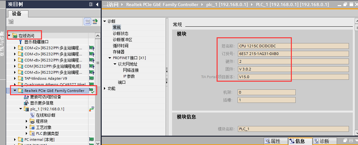Open 在线和诊断 under plc_1
The height and width of the screenshot is (145, 358).
pyautogui.click(x=46, y=115)
